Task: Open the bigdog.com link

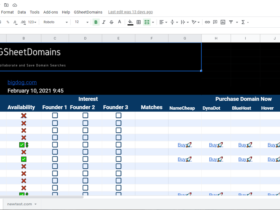Action: click(22, 82)
